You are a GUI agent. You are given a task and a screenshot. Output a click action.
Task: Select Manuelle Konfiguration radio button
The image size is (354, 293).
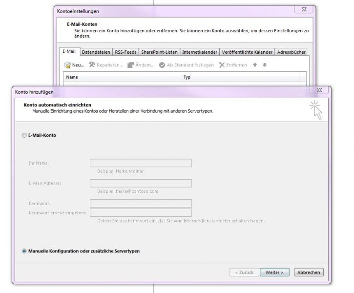click(24, 251)
